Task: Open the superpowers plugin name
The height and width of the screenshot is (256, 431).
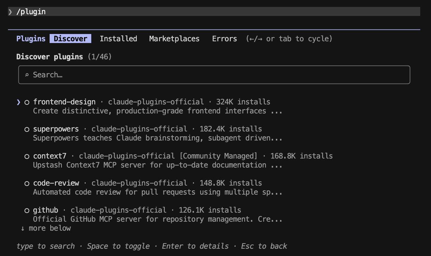Action: [56, 129]
